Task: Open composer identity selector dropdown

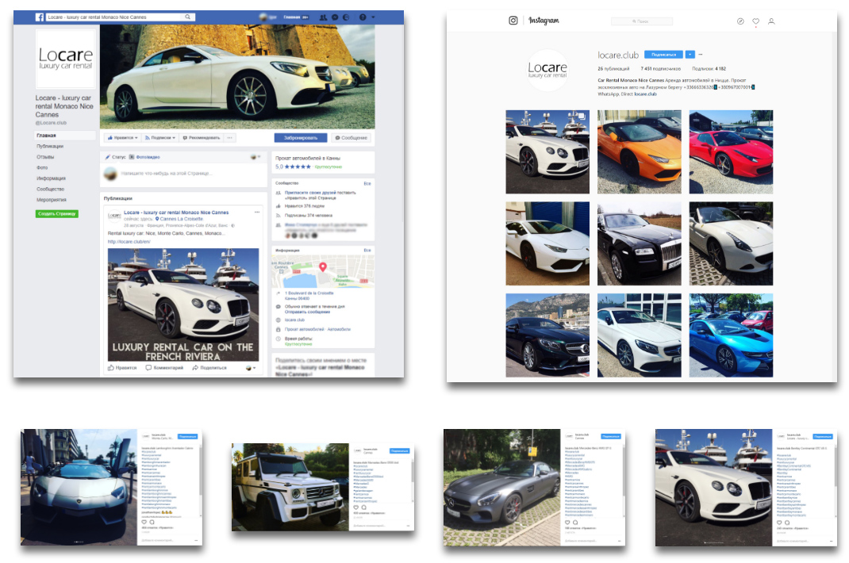Action: tap(255, 157)
